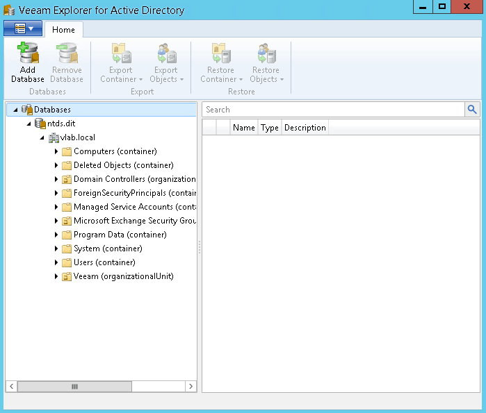The height and width of the screenshot is (413, 486).
Task: Select 'Computers (container)' text
Action: click(x=115, y=151)
